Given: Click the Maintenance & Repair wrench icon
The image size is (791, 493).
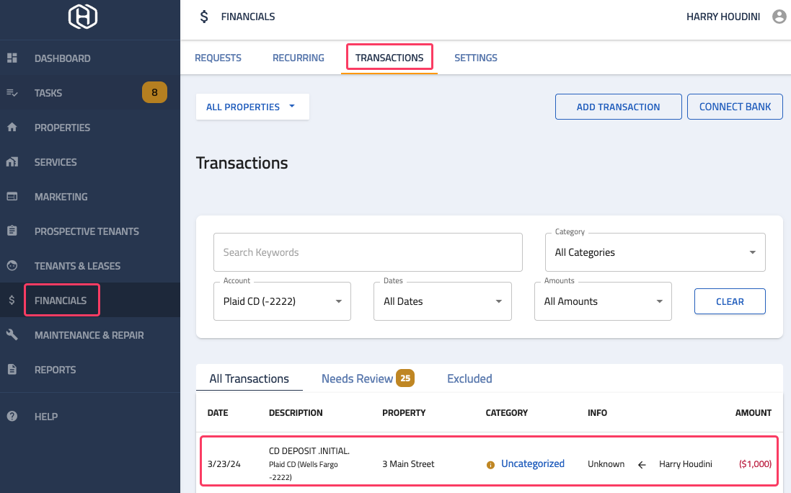Looking at the screenshot, I should coord(12,334).
